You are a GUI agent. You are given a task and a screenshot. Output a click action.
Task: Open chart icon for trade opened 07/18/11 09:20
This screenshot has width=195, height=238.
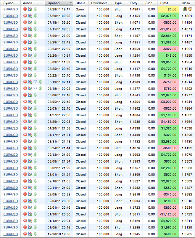pos(30,22)
